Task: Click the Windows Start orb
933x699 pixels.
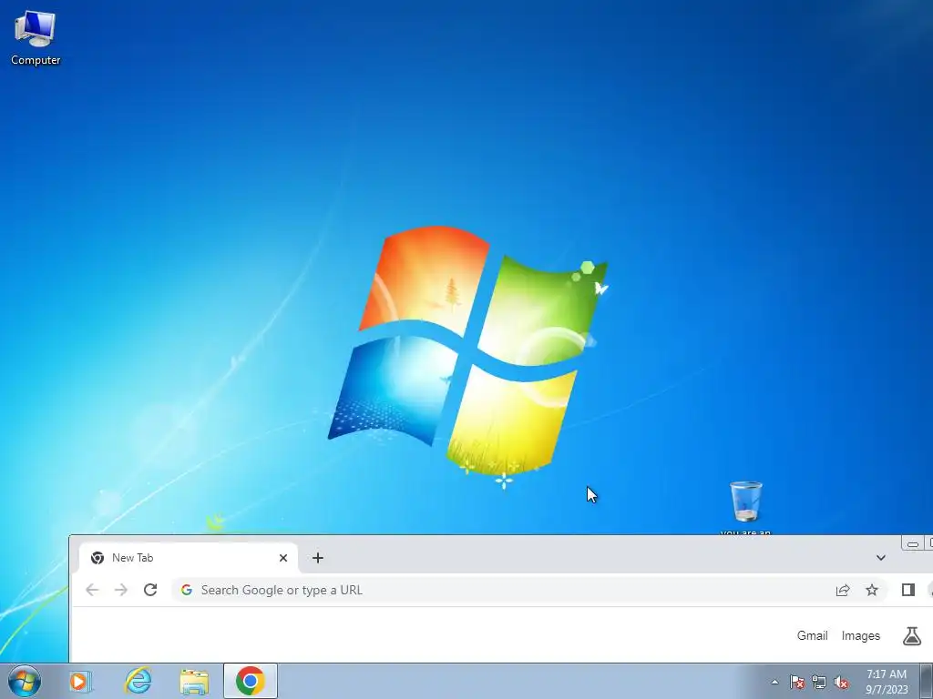Action: point(25,681)
